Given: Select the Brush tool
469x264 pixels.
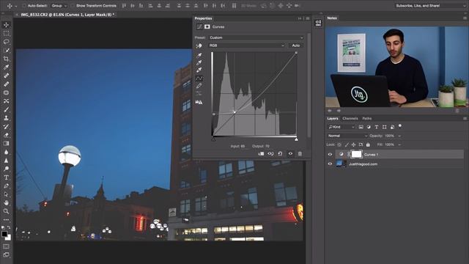Looking at the screenshot, I should 6,109.
